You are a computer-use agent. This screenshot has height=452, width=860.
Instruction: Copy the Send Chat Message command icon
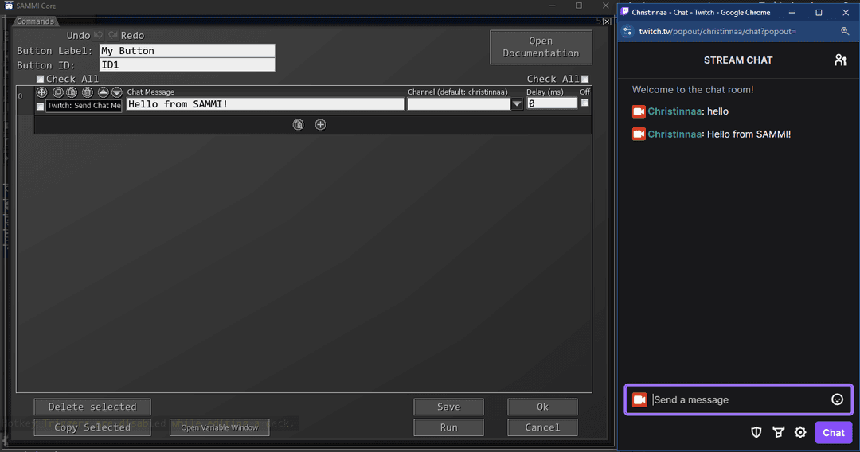coord(57,92)
